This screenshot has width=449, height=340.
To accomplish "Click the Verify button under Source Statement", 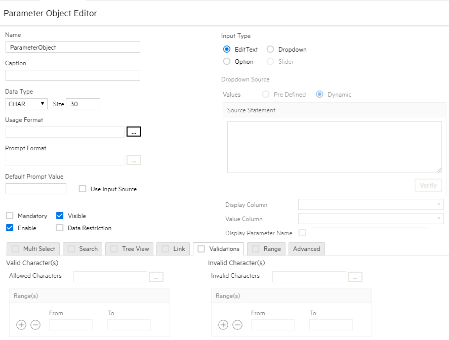I will click(x=428, y=185).
